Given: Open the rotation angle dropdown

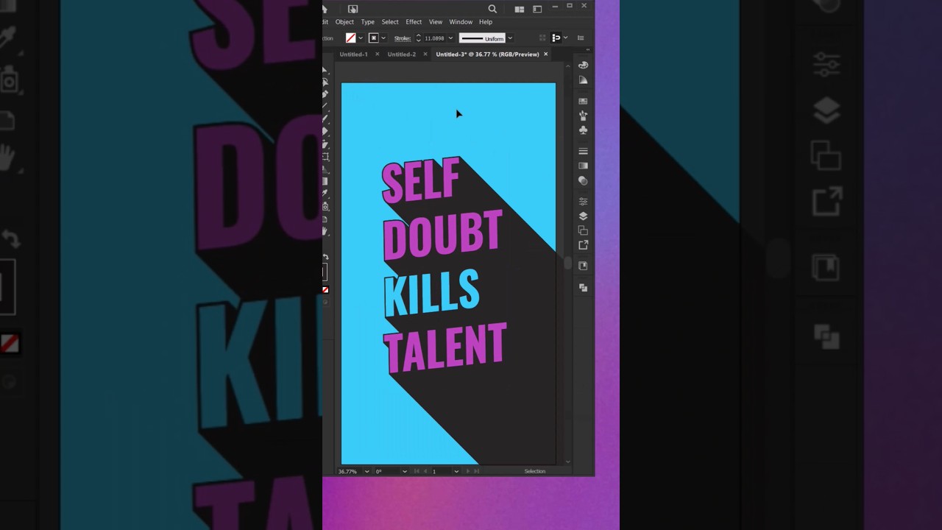Looking at the screenshot, I should click(x=405, y=471).
